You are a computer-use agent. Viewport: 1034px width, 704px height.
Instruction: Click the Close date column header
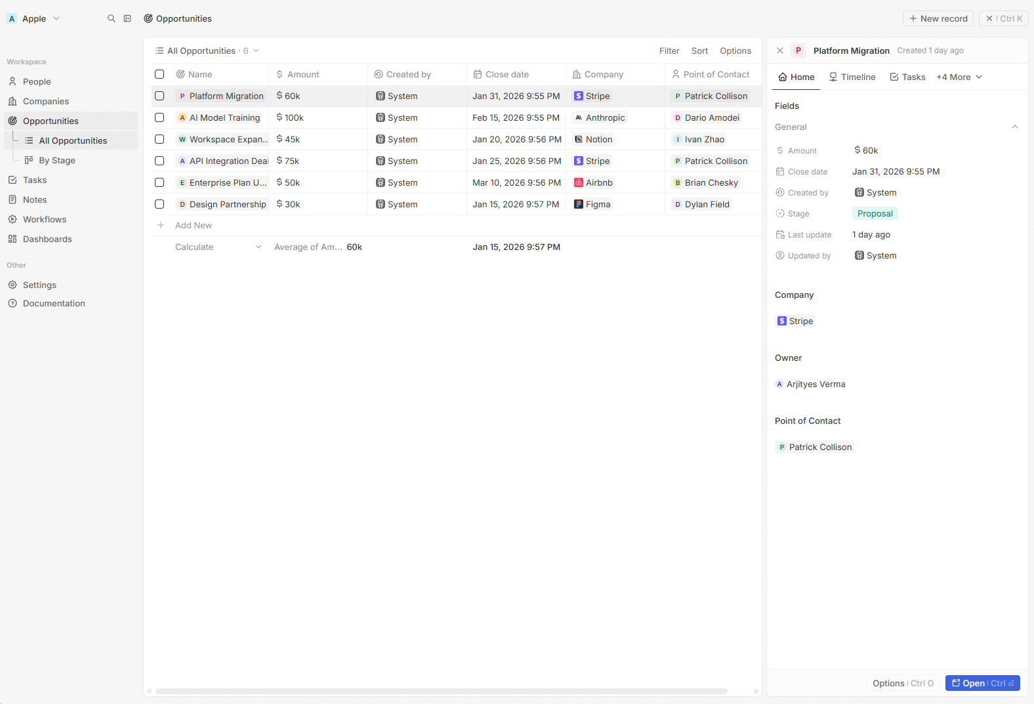516,74
